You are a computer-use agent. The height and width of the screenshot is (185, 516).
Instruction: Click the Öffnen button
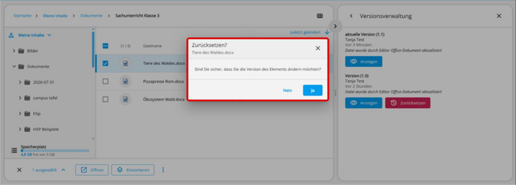pos(92,170)
